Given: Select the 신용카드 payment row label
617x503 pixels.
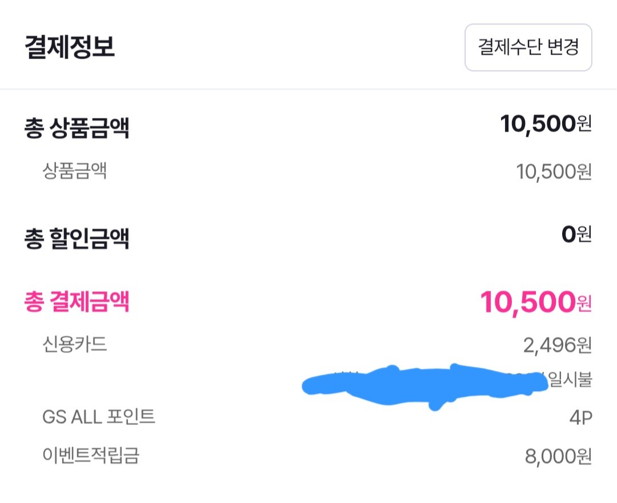Looking at the screenshot, I should click(x=74, y=344).
